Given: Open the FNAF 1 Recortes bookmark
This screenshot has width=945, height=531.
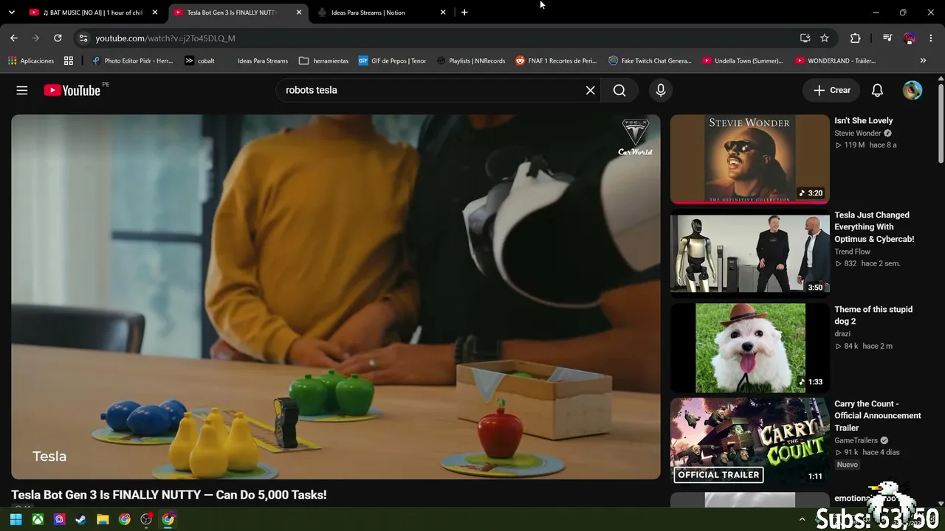Looking at the screenshot, I should [556, 60].
